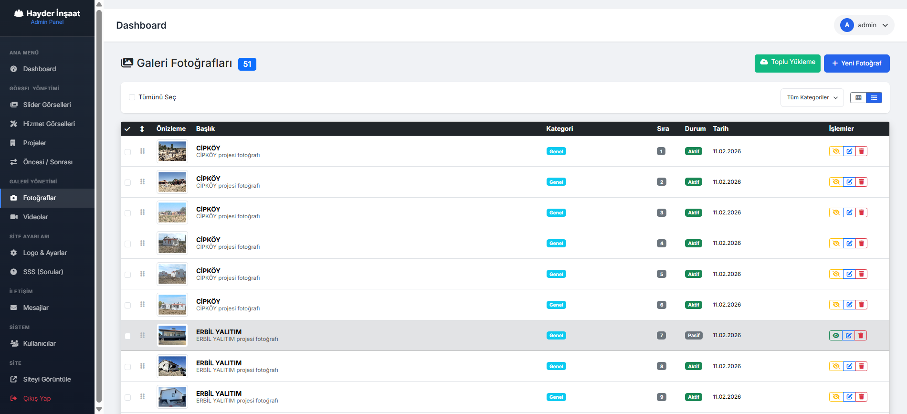Edit the photo in row 8
907x414 pixels.
[849, 366]
